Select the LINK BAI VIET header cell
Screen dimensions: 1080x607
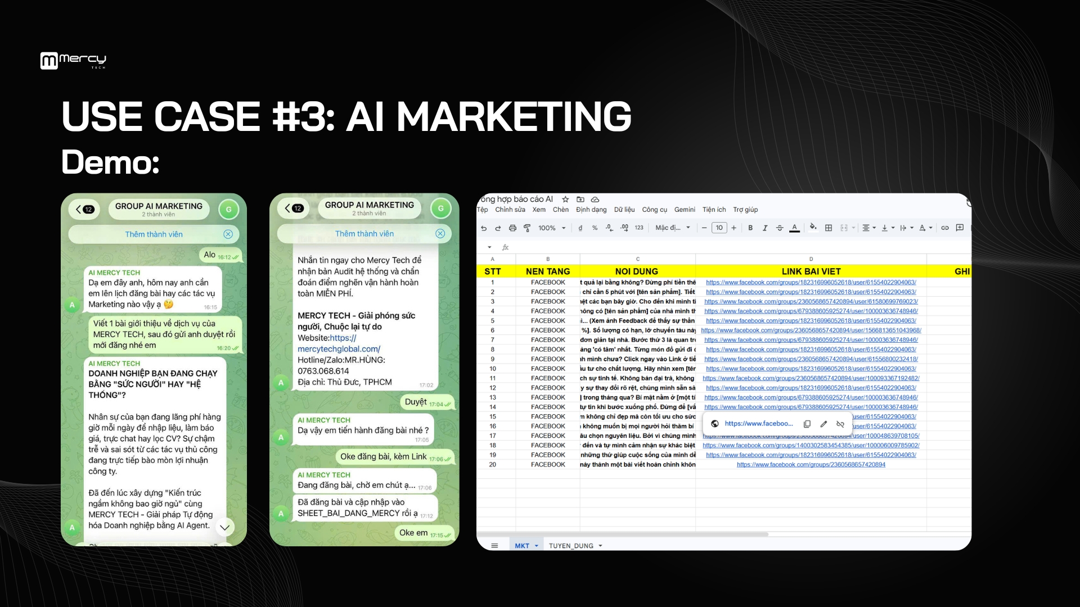pos(811,271)
